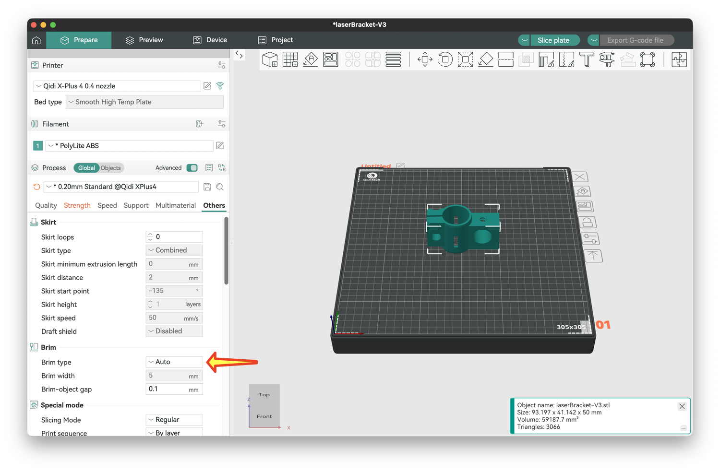The image size is (720, 472).
Task: Activate the Rotate tool
Action: pos(445,59)
